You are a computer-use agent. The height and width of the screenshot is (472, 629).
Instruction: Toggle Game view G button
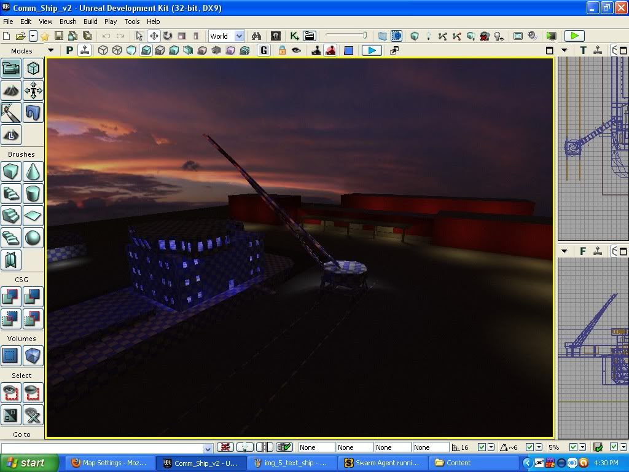[264, 50]
